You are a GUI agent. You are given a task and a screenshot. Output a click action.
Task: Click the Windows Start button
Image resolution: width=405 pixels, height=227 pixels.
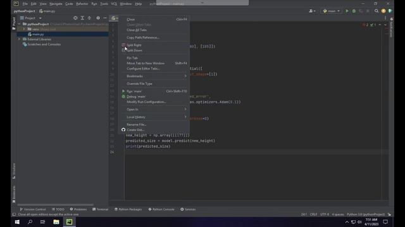click(17, 222)
